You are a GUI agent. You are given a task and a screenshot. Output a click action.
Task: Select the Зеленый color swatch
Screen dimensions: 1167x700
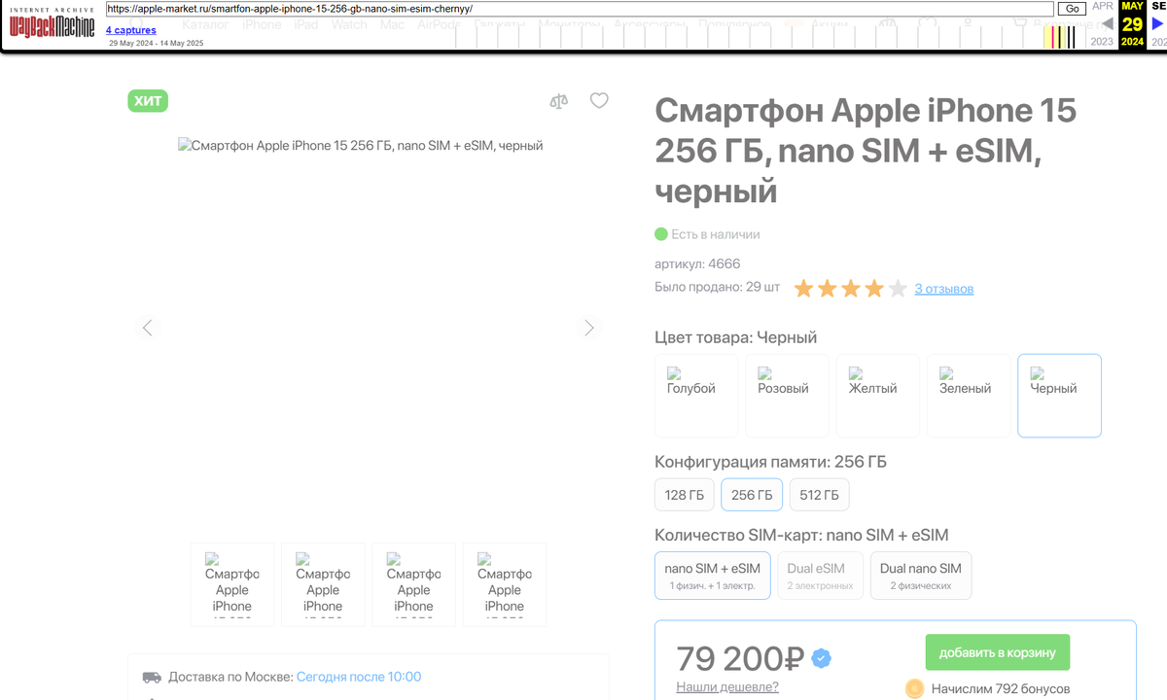pyautogui.click(x=969, y=395)
